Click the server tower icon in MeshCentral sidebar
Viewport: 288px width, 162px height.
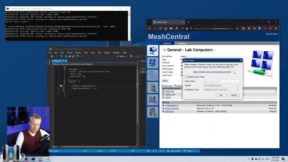click(153, 112)
